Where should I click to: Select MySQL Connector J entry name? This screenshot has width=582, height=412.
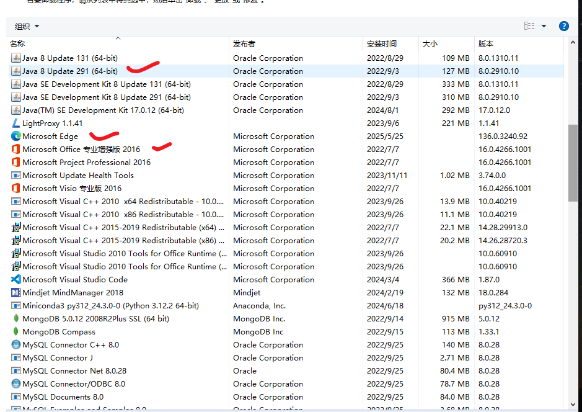(x=58, y=357)
